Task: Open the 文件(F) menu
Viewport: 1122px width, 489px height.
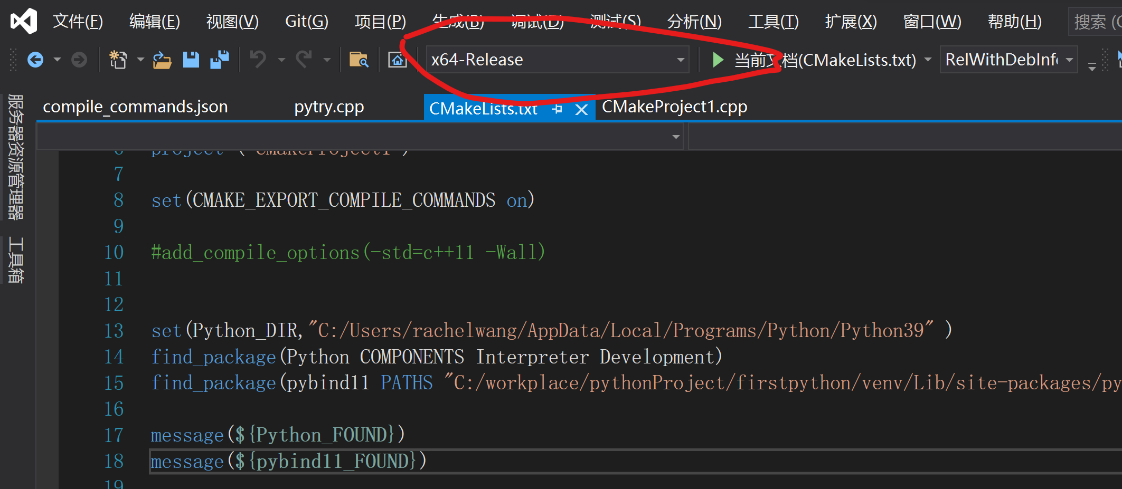Action: click(x=78, y=21)
